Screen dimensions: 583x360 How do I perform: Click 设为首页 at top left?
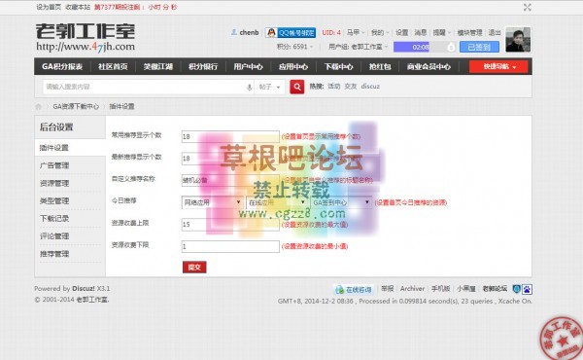[49, 7]
